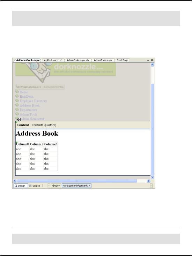Select the AdminTools.aspx tab
Screen dimensions: 192x256
tap(103, 60)
